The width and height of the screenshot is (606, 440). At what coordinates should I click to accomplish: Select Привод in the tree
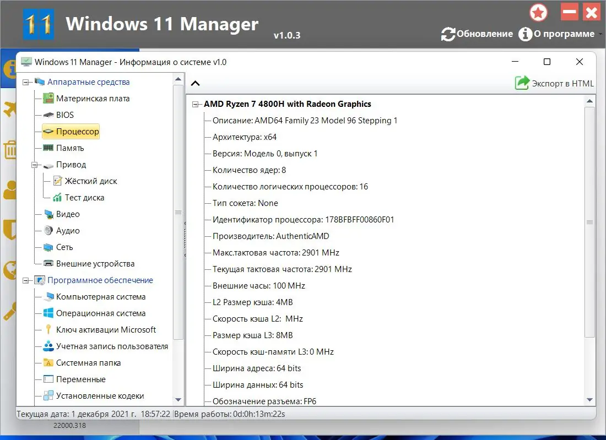click(x=71, y=164)
